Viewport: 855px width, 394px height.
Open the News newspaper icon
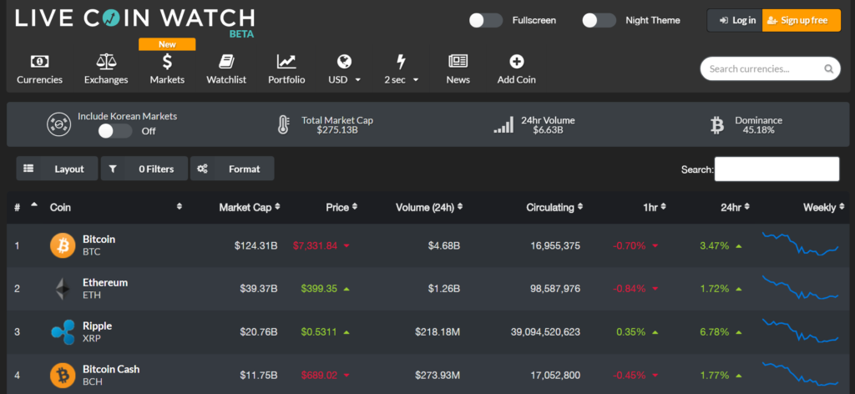(458, 62)
